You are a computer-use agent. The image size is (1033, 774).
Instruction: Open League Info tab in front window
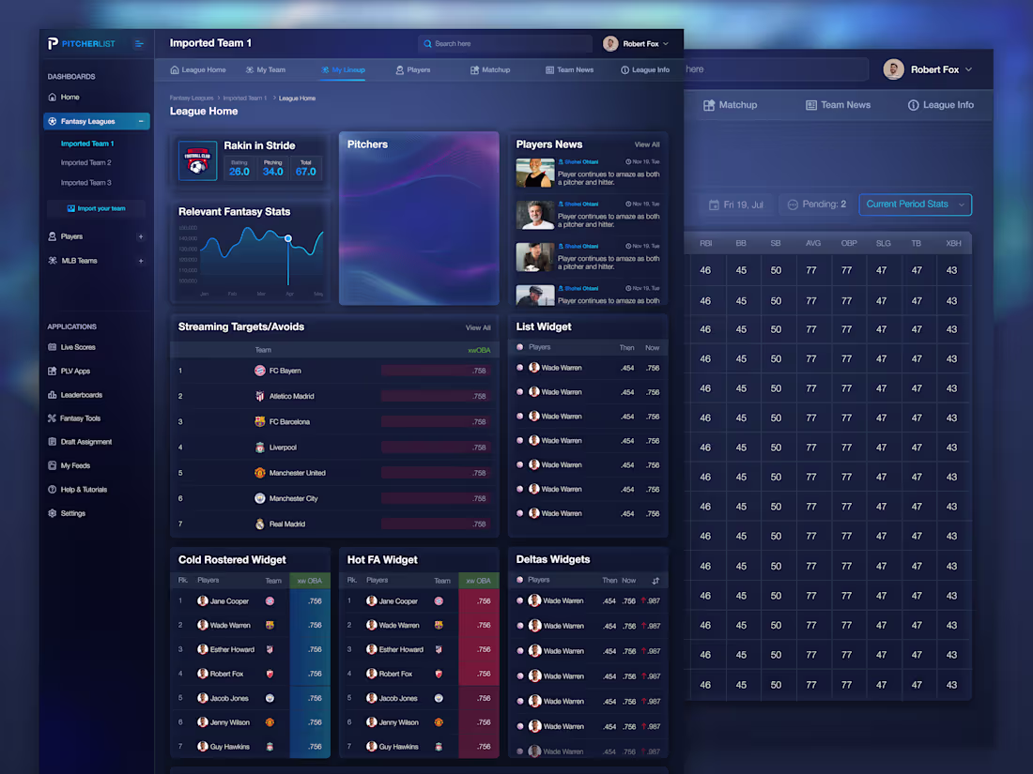pyautogui.click(x=645, y=69)
